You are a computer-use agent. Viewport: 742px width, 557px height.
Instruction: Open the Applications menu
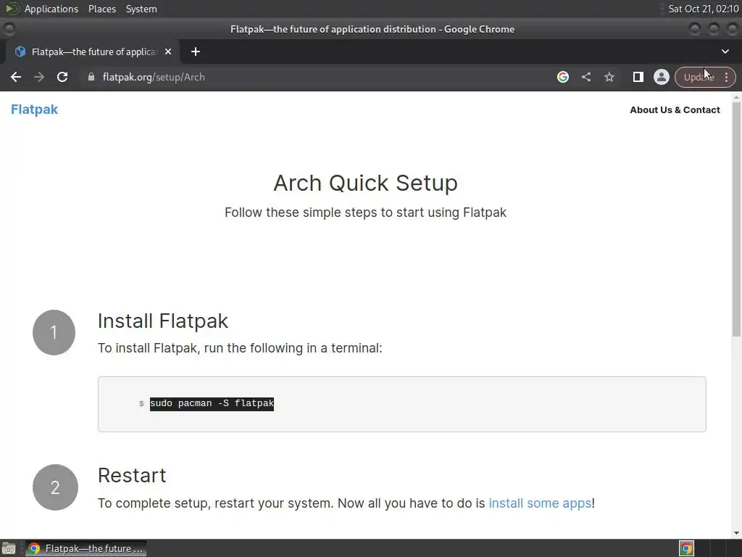click(x=51, y=9)
